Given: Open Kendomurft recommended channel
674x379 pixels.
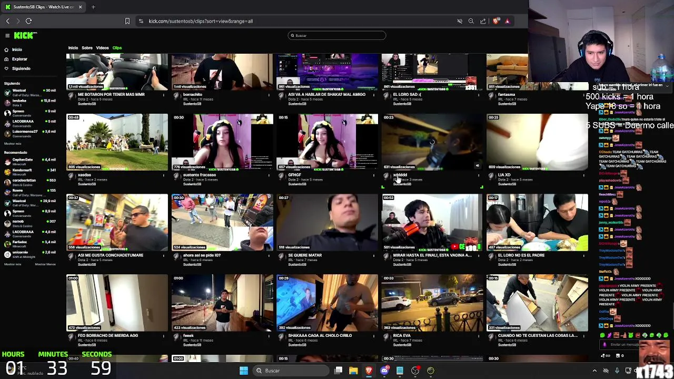Looking at the screenshot, I should point(30,172).
